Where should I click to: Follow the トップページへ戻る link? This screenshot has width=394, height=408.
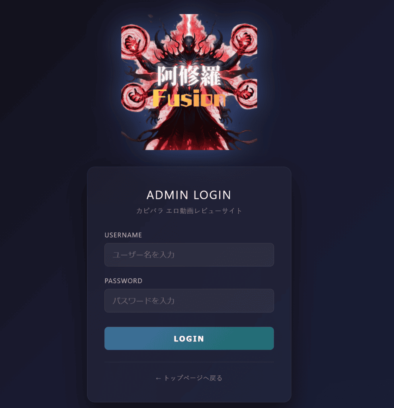coord(193,378)
